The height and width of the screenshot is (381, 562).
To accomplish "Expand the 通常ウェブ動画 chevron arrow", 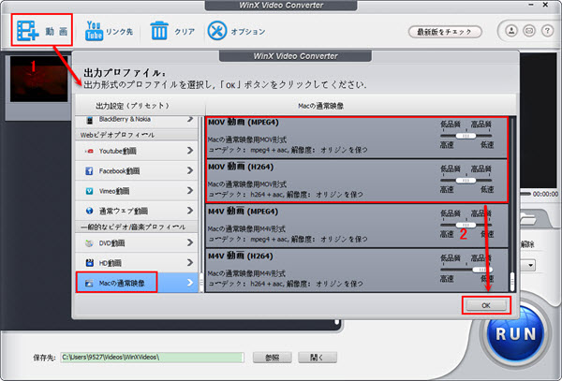I will 190,211.
